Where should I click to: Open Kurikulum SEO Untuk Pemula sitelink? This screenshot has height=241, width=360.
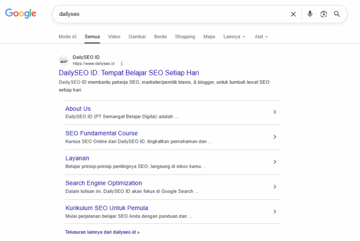tap(107, 208)
